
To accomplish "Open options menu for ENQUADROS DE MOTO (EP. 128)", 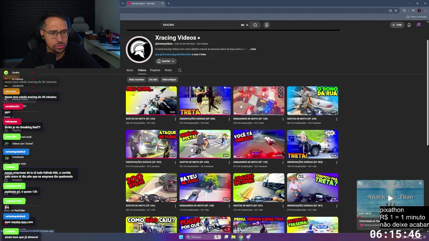I will (229, 206).
